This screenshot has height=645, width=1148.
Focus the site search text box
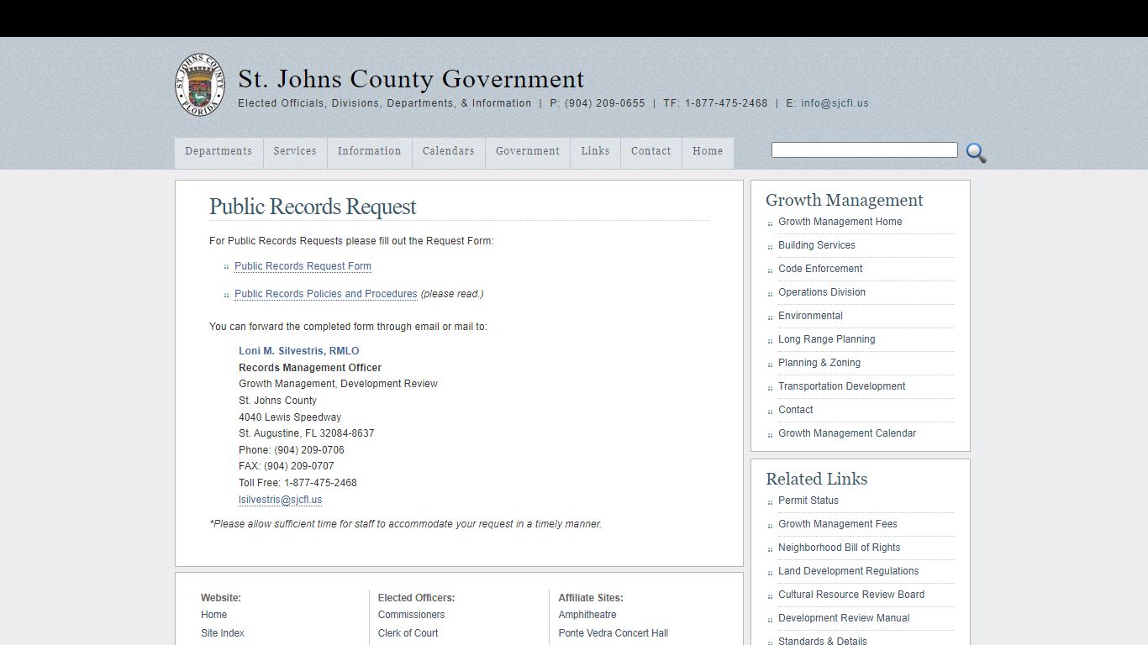(x=865, y=150)
